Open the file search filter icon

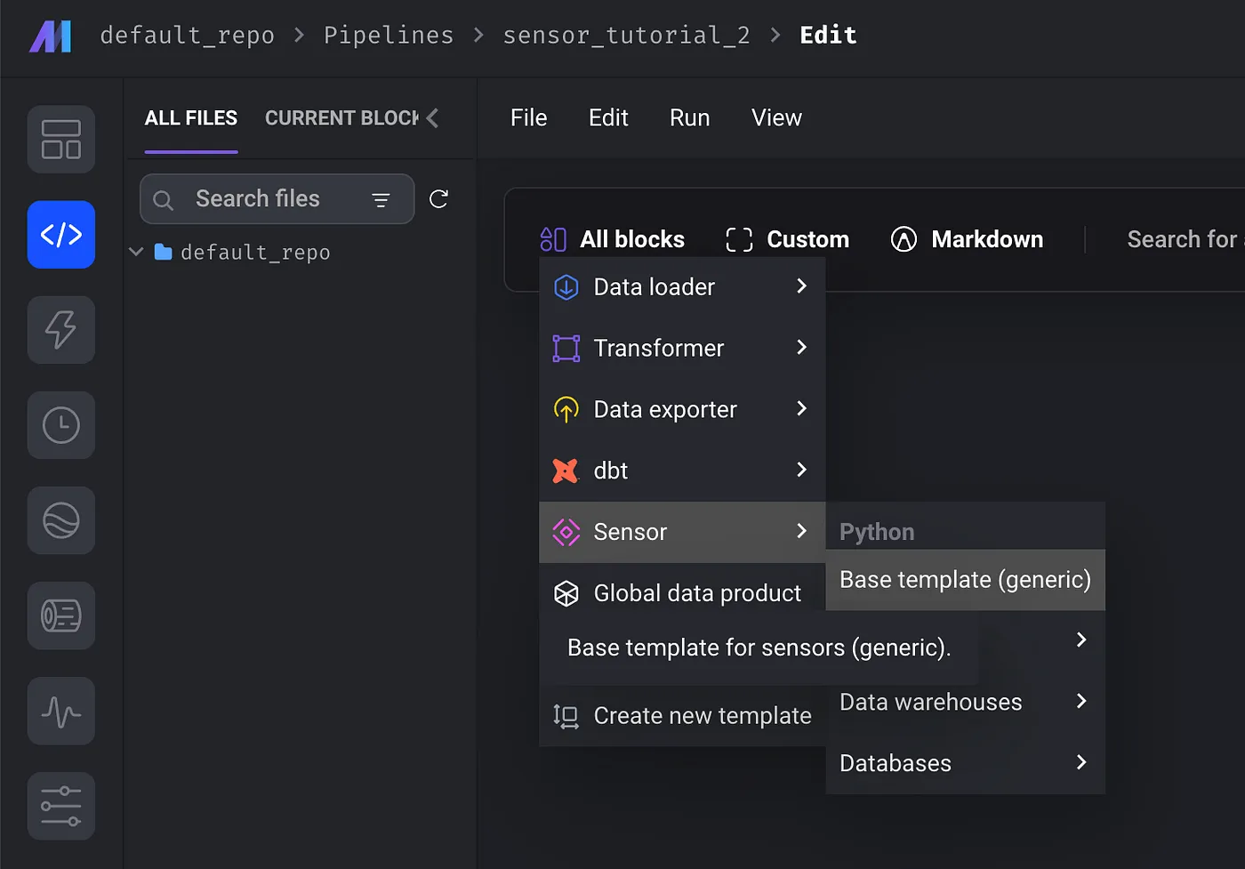(381, 200)
